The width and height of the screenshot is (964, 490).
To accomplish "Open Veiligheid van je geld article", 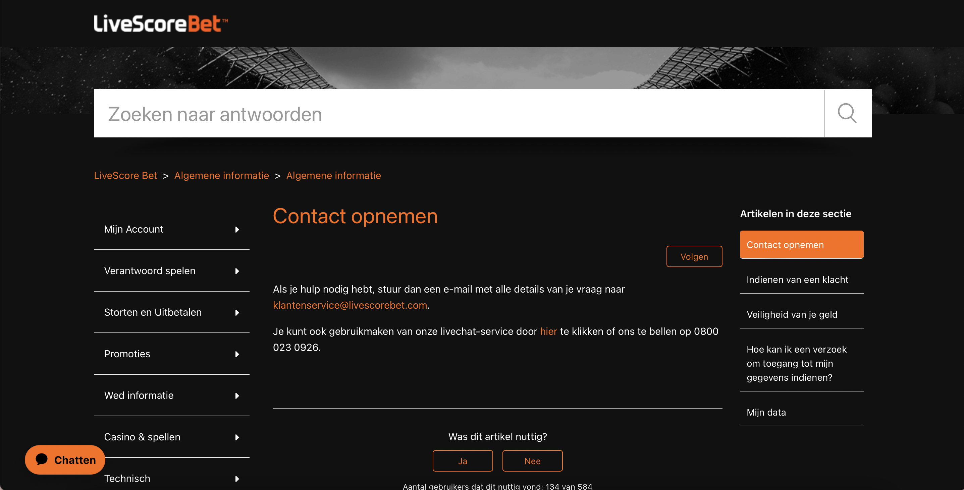I will click(792, 314).
